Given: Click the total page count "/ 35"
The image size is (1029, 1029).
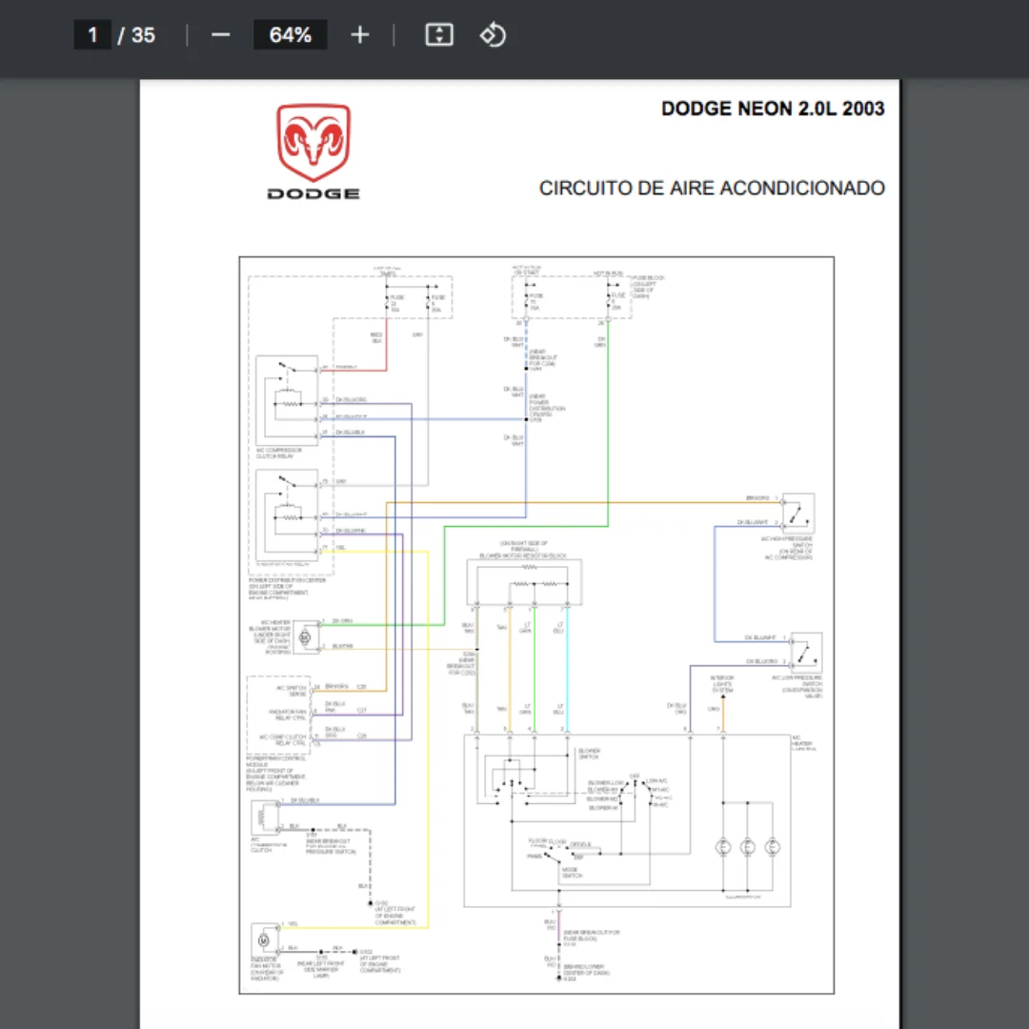Looking at the screenshot, I should [x=136, y=35].
